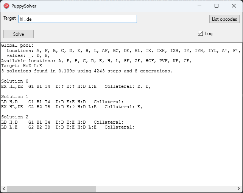The height and width of the screenshot is (193, 243).
Task: Focus the Target input field
Action: pyautogui.click(x=78, y=19)
